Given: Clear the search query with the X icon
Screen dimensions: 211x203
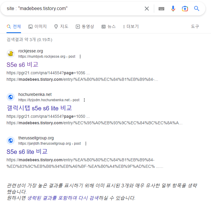Looking at the screenshot, I should (147, 9).
